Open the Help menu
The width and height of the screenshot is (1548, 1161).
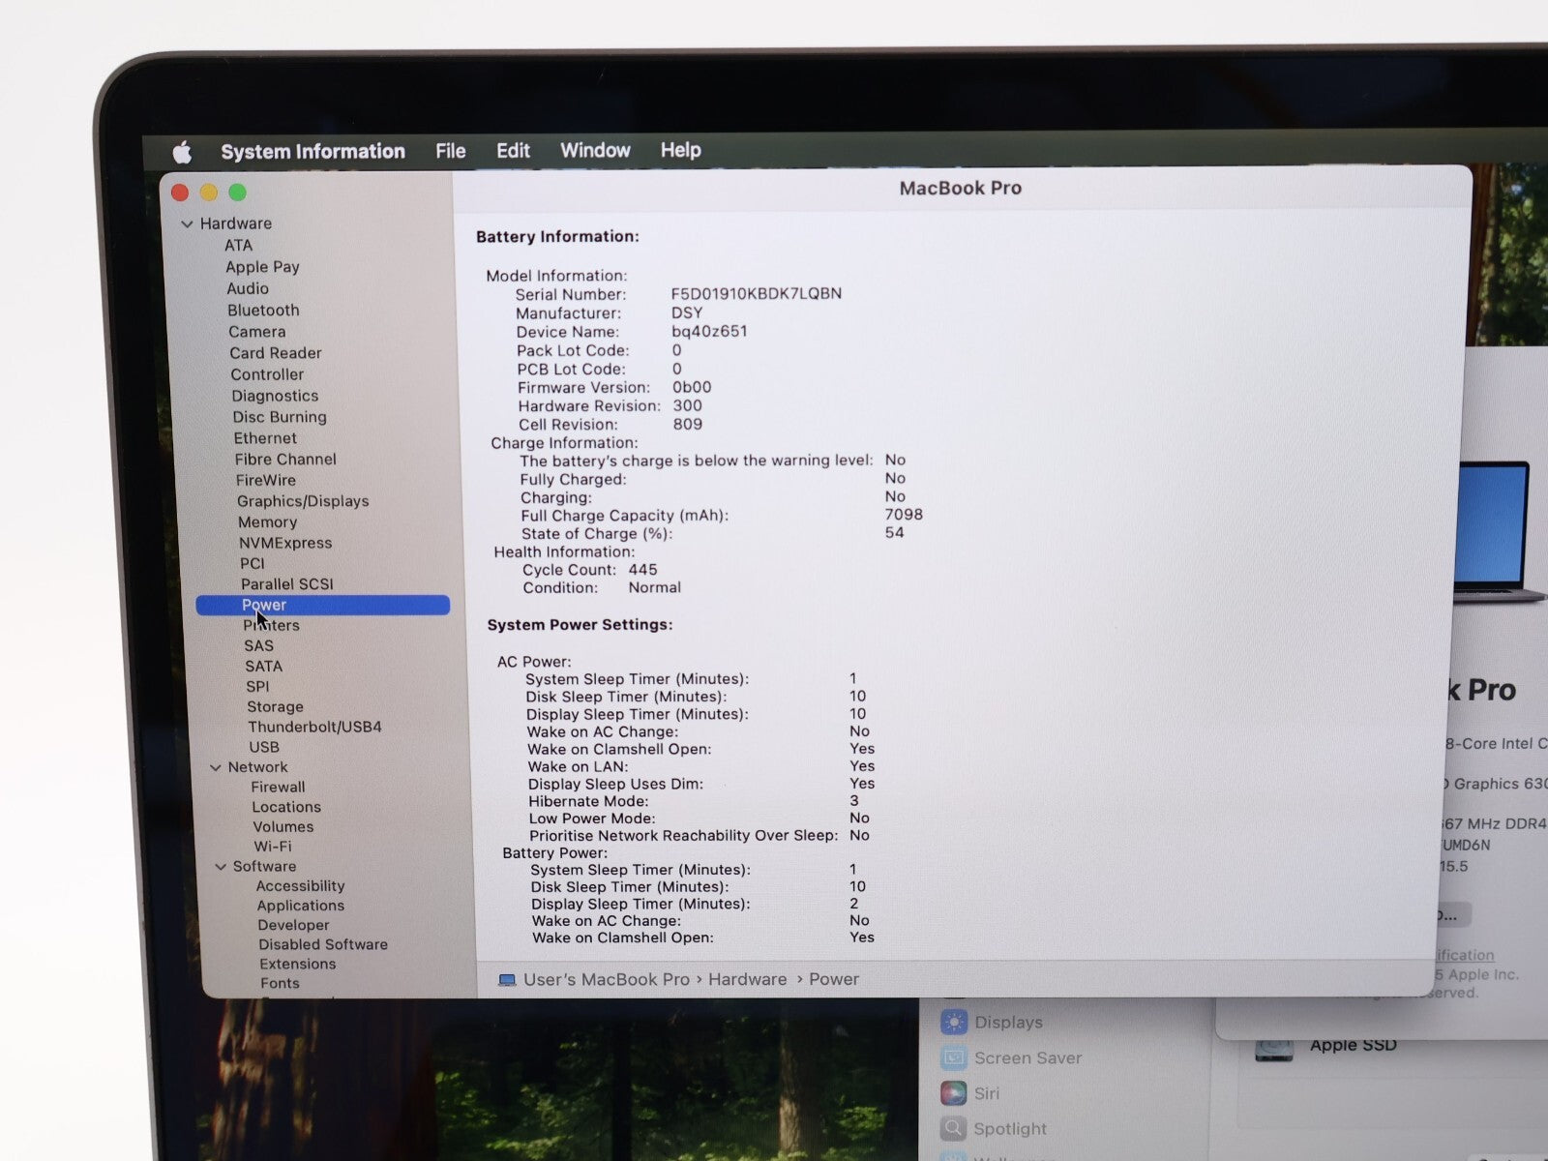[x=680, y=150]
